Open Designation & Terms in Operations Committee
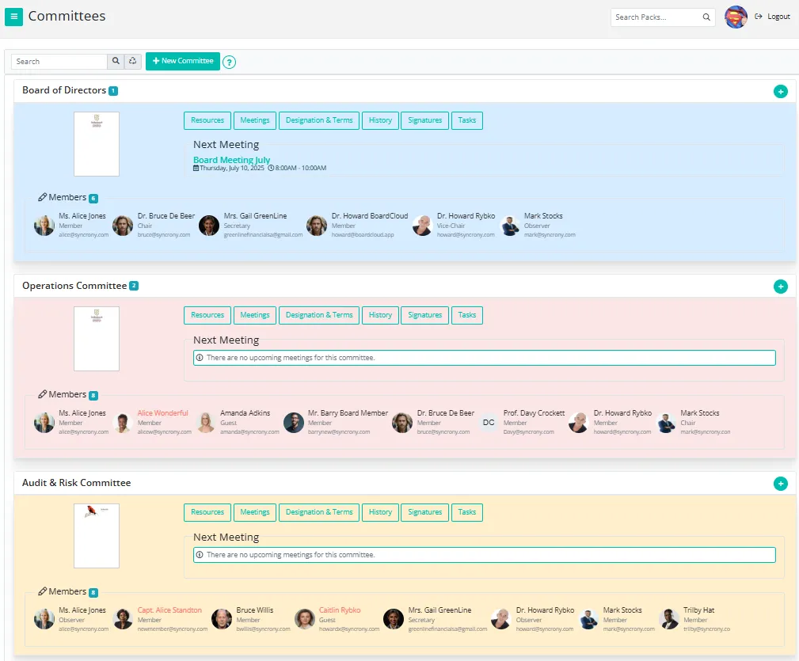 coord(319,315)
